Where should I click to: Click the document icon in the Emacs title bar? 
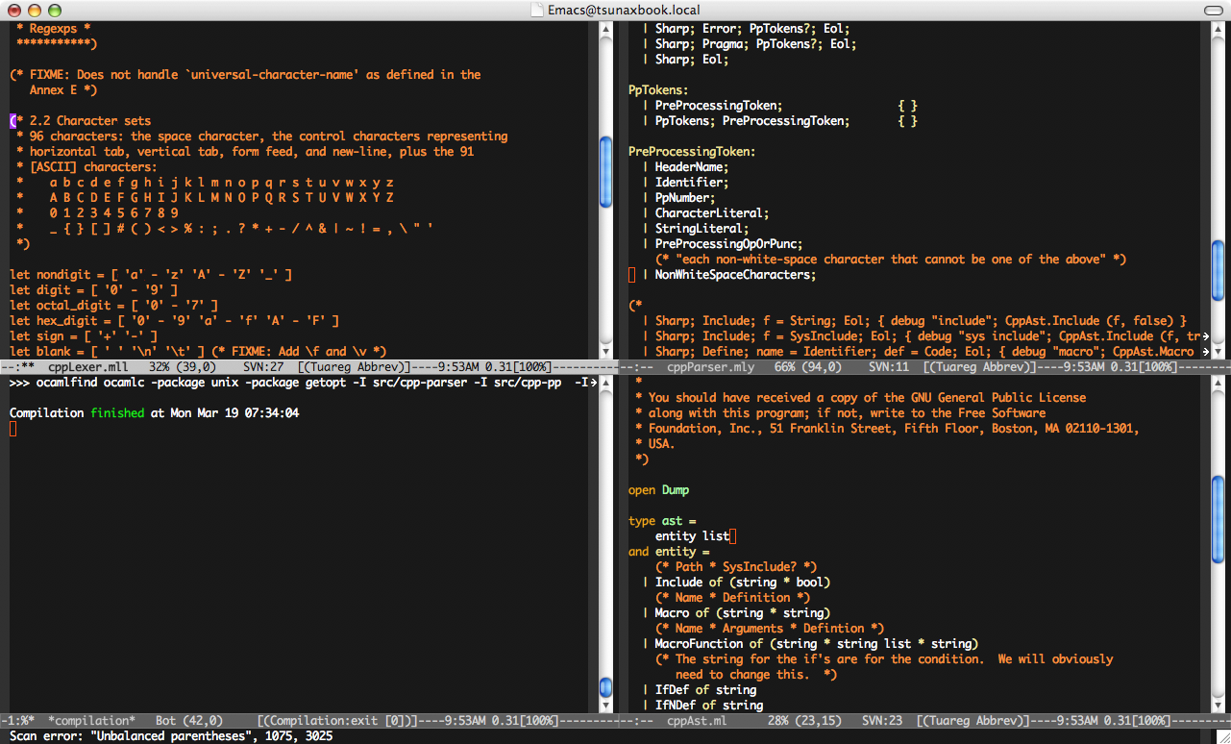point(534,10)
